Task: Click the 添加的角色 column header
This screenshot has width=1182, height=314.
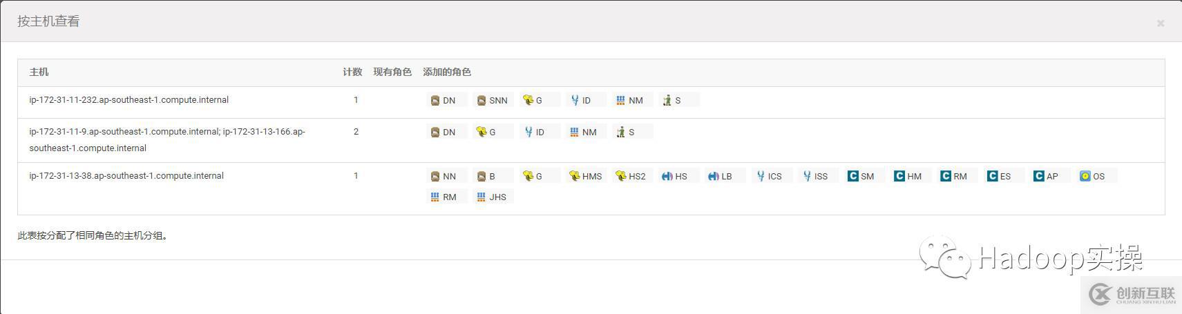Action: (447, 72)
